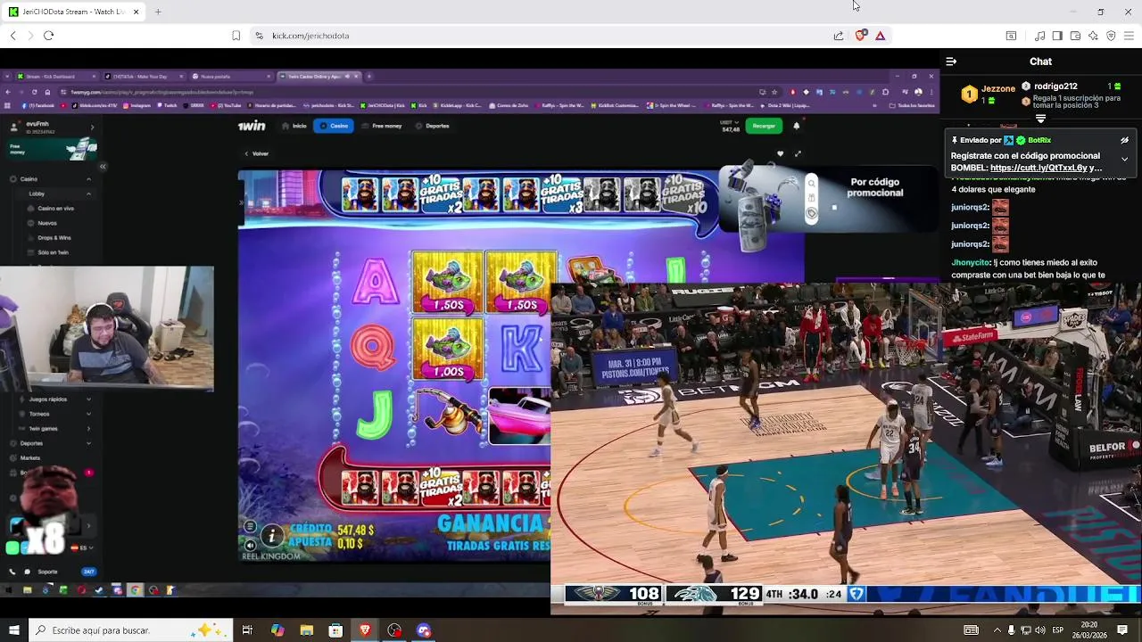
Task: Open Microsoft Store from taskbar
Action: click(x=335, y=630)
